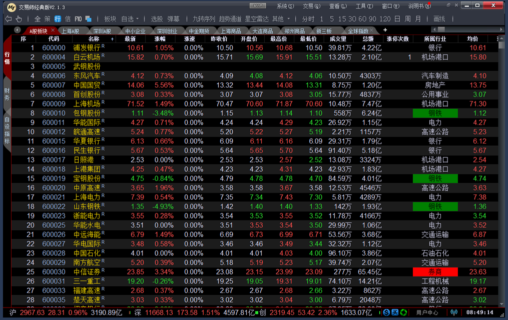Open the 查看(L) menu
Screen dimensions: 508x320
tap(338, 6)
